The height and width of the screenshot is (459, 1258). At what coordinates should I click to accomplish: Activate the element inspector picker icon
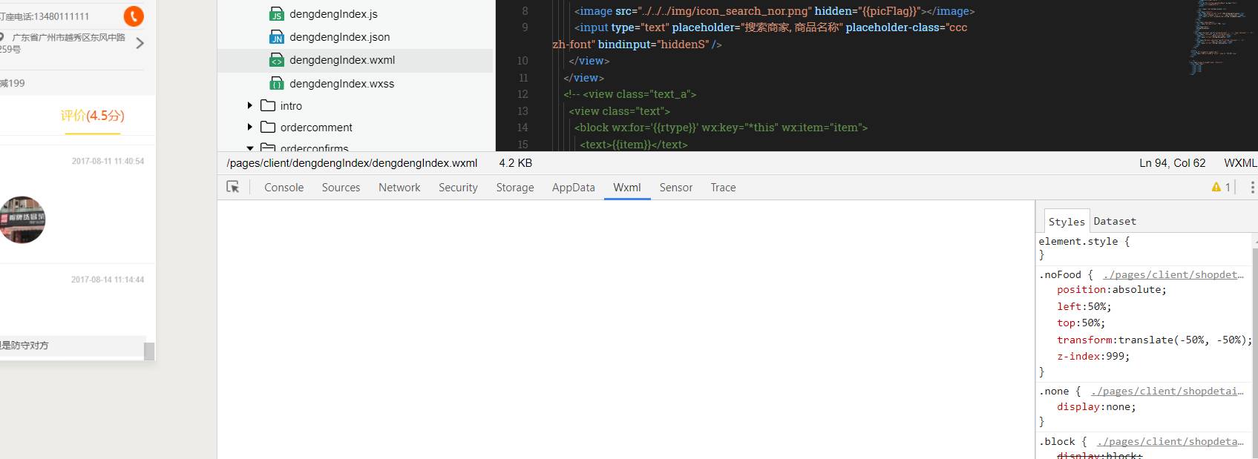point(233,187)
